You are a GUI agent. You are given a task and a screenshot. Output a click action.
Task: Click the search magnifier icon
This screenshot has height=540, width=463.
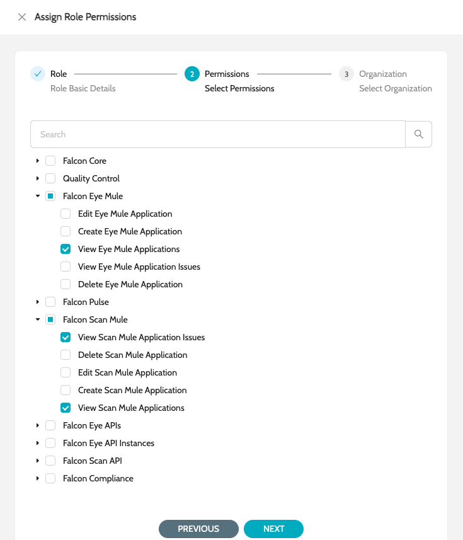[x=419, y=134]
